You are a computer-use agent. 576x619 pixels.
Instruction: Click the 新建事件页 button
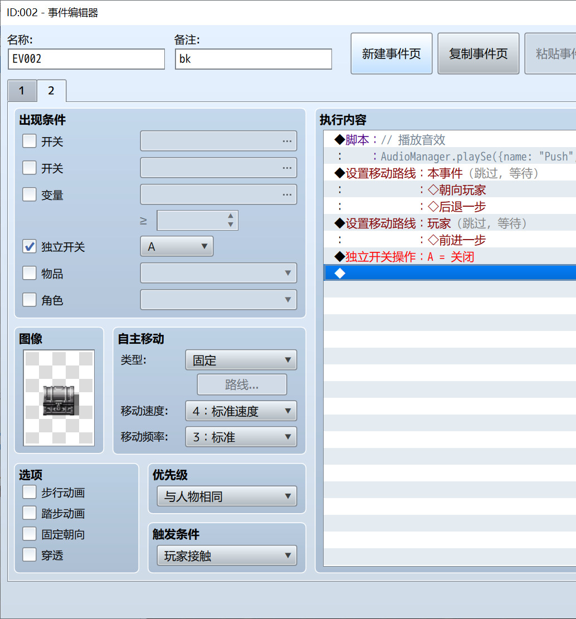[392, 53]
